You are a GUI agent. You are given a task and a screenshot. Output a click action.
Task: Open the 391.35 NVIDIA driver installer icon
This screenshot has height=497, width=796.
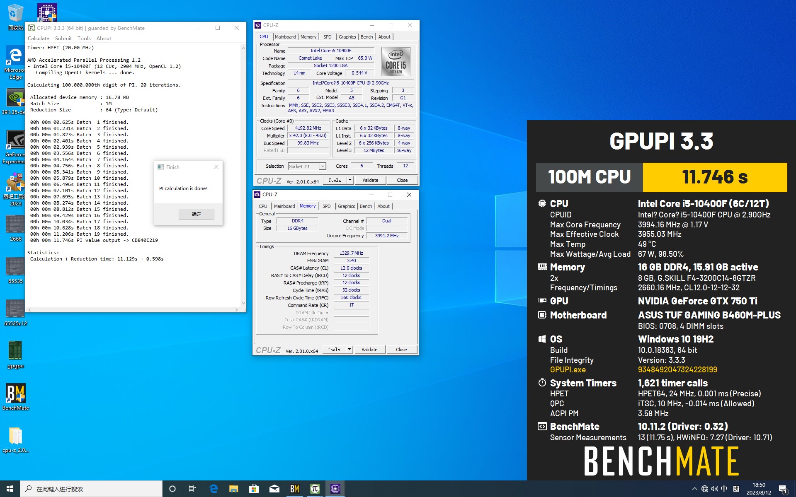pyautogui.click(x=15, y=101)
